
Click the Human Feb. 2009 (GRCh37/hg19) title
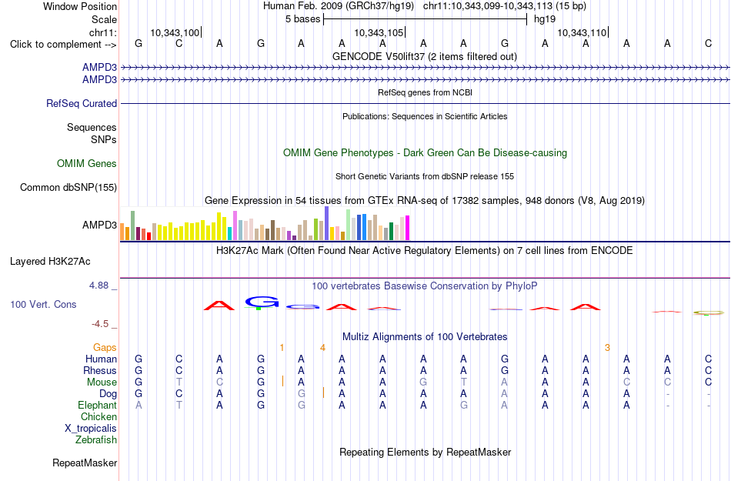[x=339, y=6]
